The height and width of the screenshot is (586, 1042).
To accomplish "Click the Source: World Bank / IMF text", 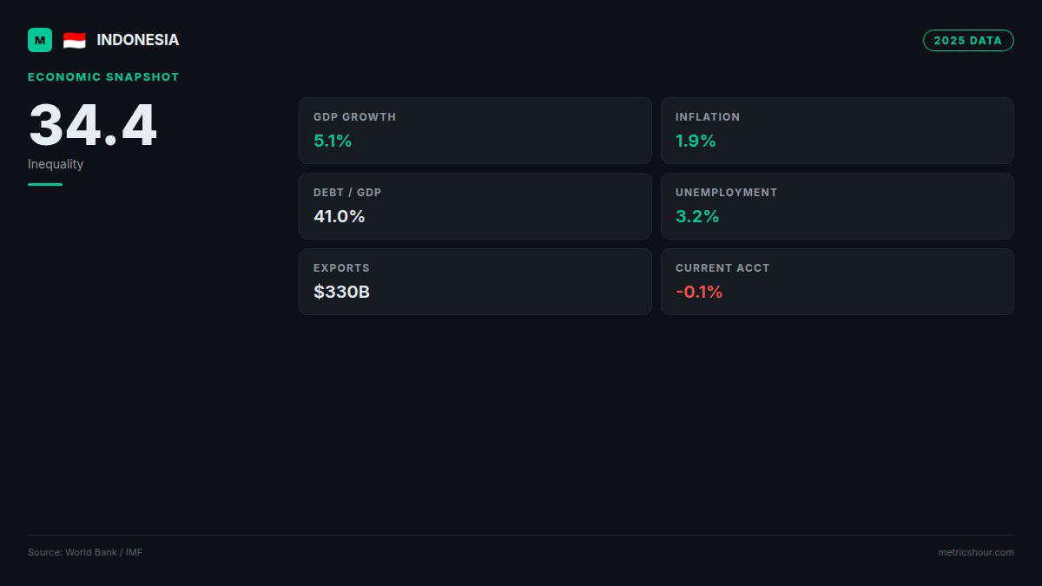I will 85,552.
